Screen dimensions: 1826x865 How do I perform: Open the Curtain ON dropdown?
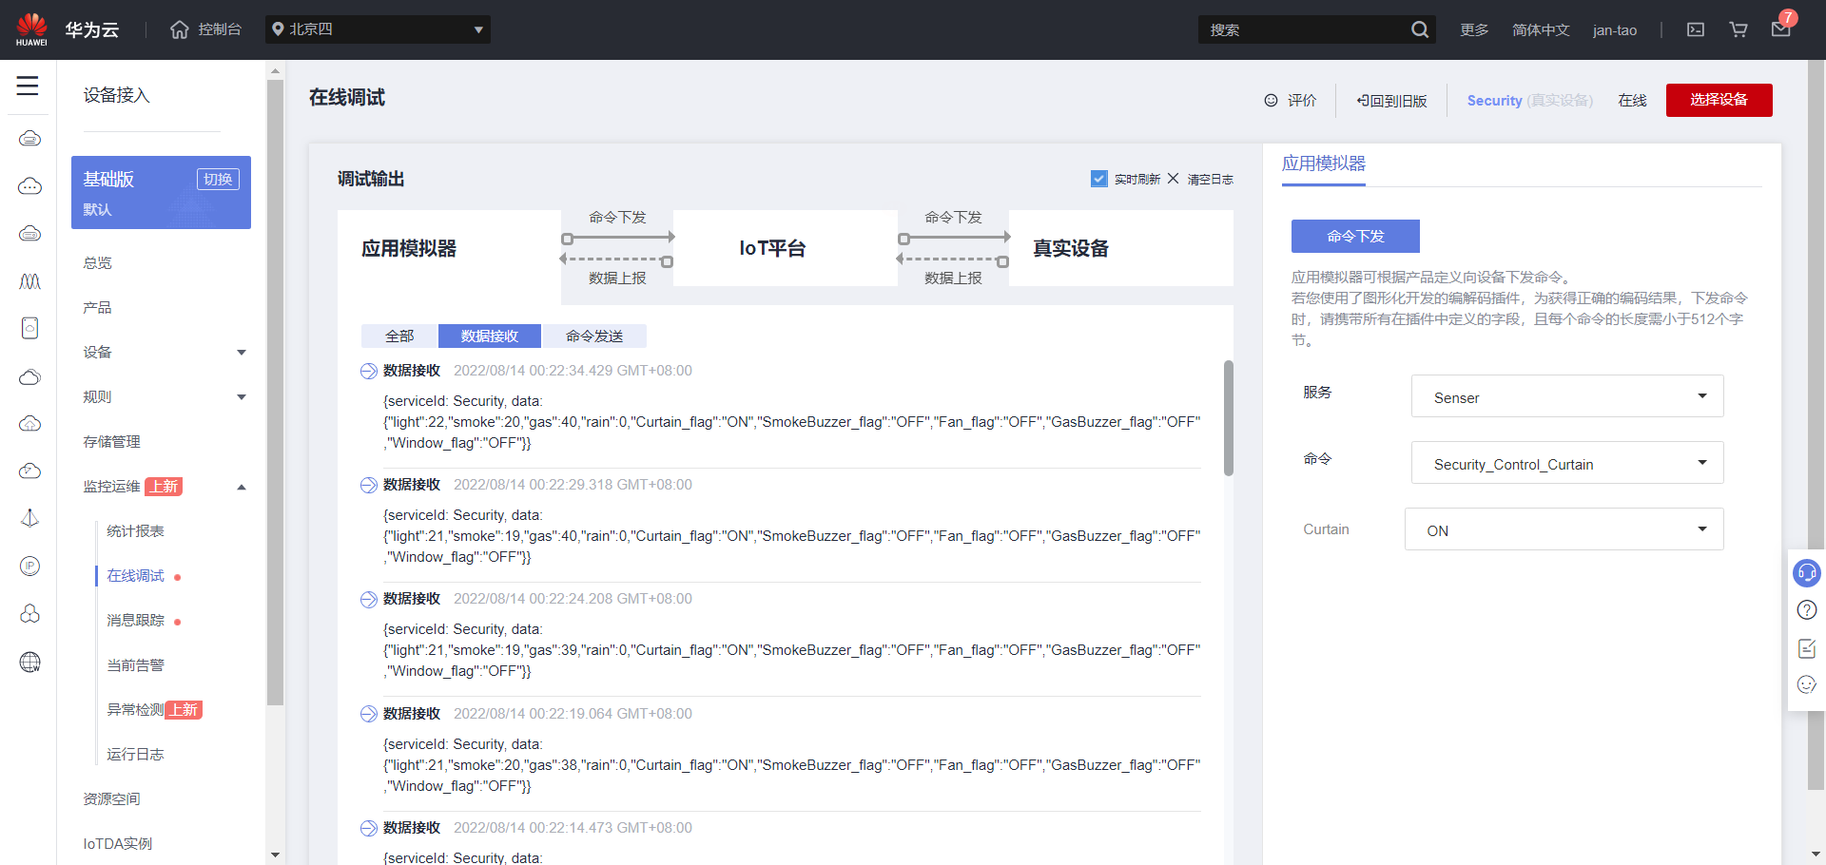coord(1564,529)
